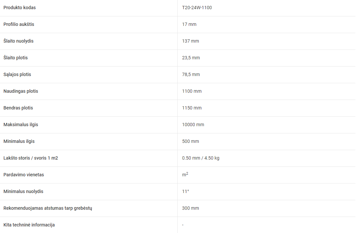Click Rekomenduojamas atstumas tarp grebėstų label
Image resolution: width=356 pixels, height=233 pixels.
point(48,208)
